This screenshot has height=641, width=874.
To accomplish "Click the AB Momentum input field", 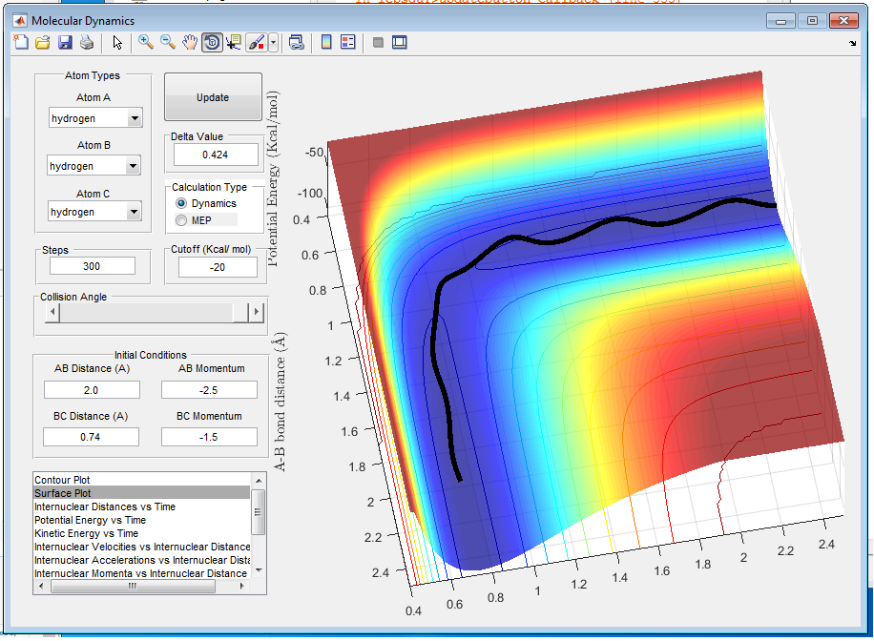I will [209, 389].
